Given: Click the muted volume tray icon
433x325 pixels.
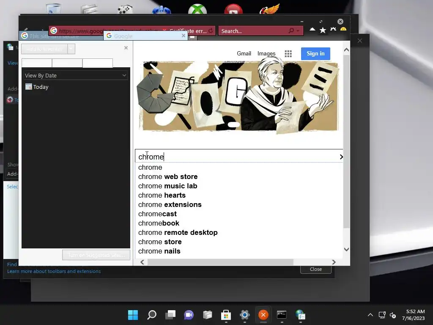Looking at the screenshot, I should 393,315.
